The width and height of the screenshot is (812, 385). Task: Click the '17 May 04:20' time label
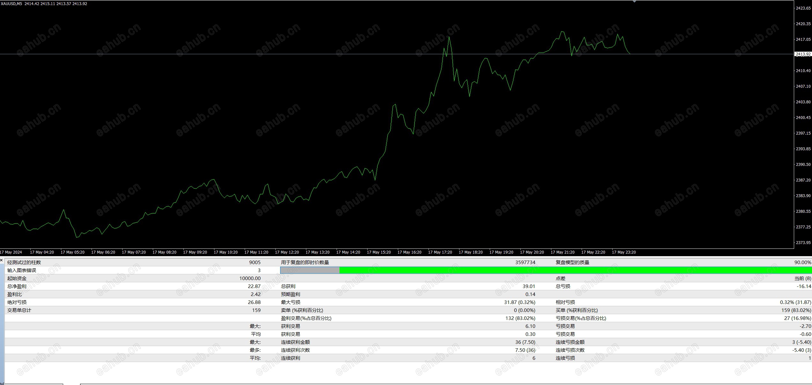tap(42, 252)
